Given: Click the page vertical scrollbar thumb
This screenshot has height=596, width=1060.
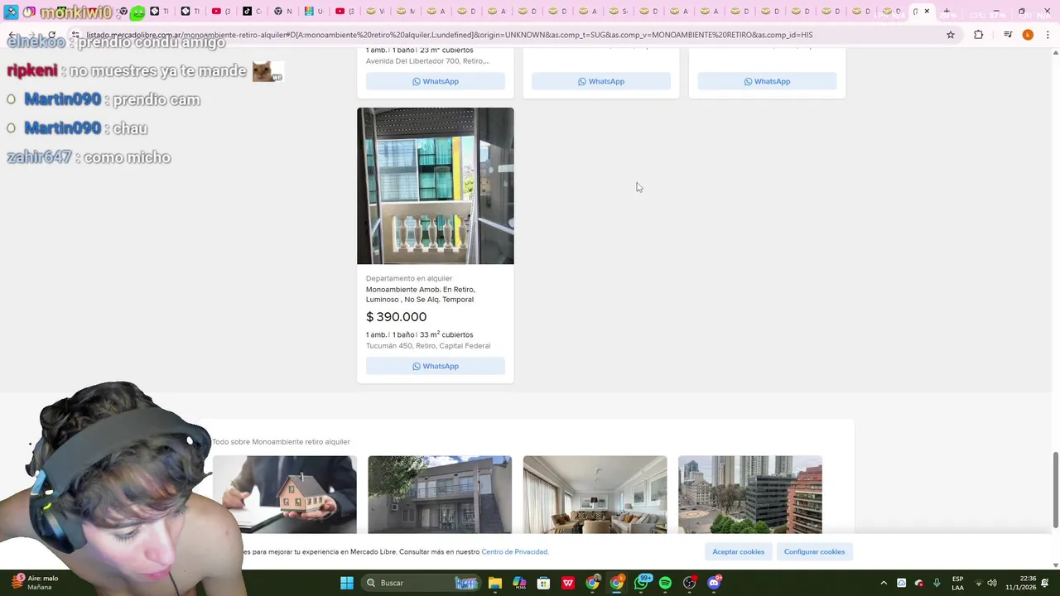Looking at the screenshot, I should [1055, 488].
